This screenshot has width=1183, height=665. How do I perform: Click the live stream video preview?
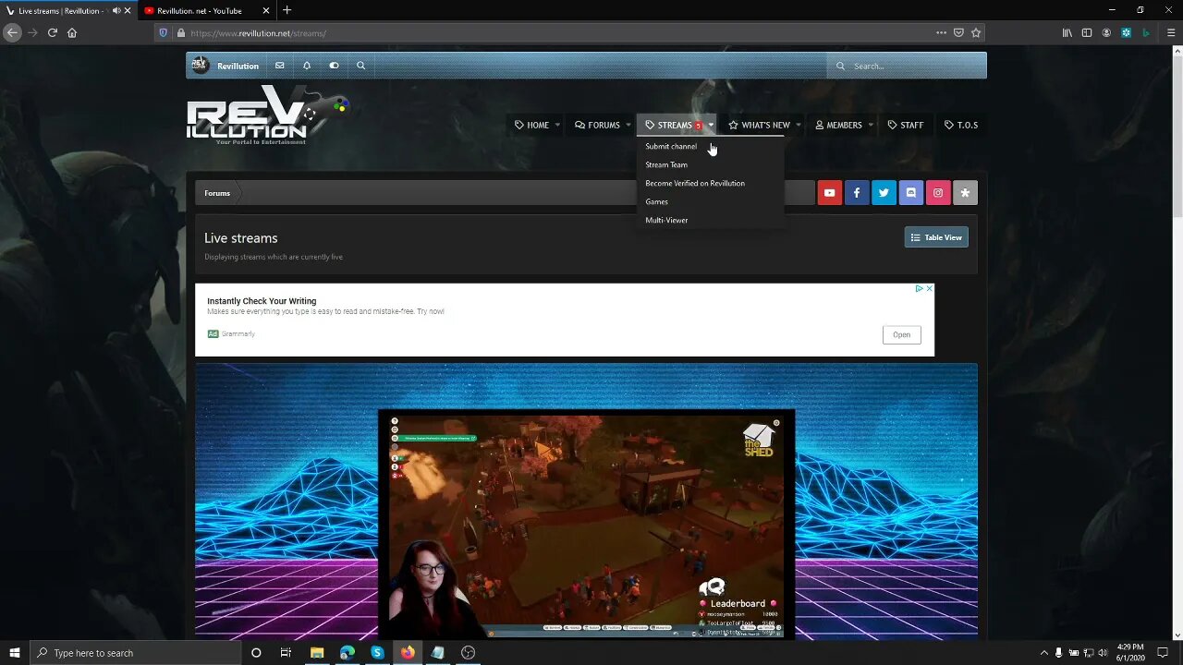pos(586,524)
